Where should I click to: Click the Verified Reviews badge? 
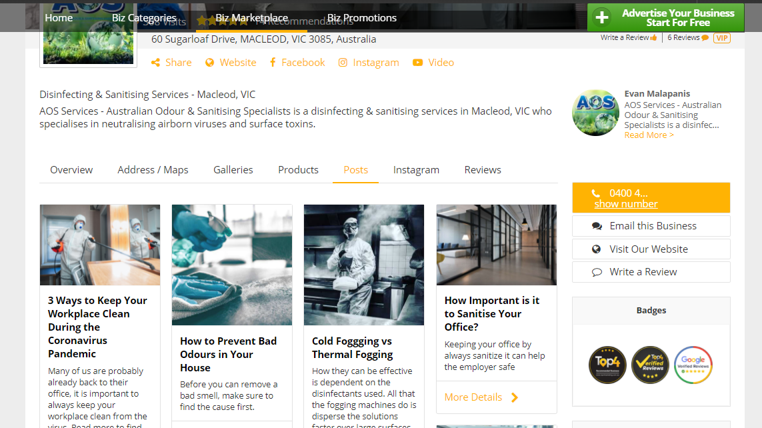coord(650,365)
